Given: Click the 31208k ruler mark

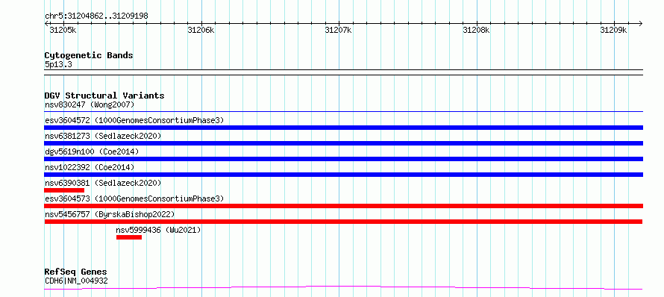Looking at the screenshot, I should tap(477, 31).
